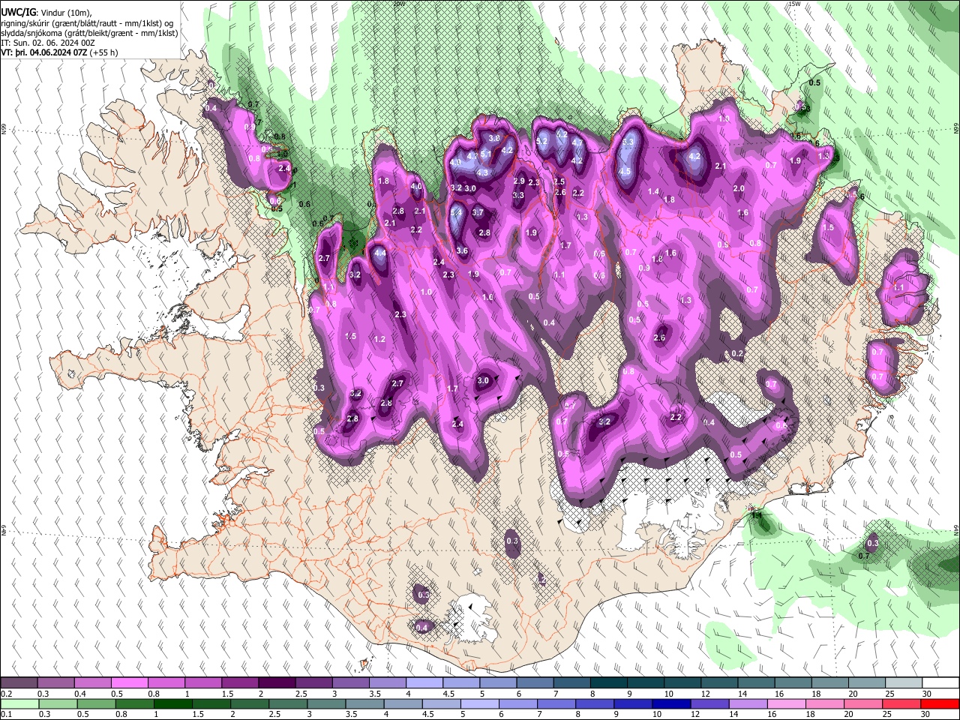Select snow scale swatch between 0.2 and 0.3

(19, 683)
